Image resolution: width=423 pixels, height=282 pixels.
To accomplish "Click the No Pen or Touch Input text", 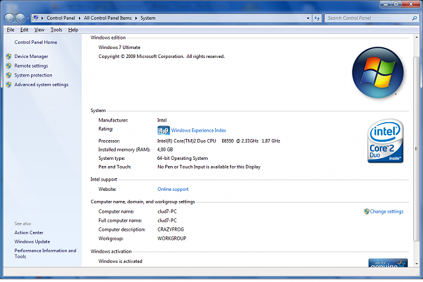I will pyautogui.click(x=209, y=167).
